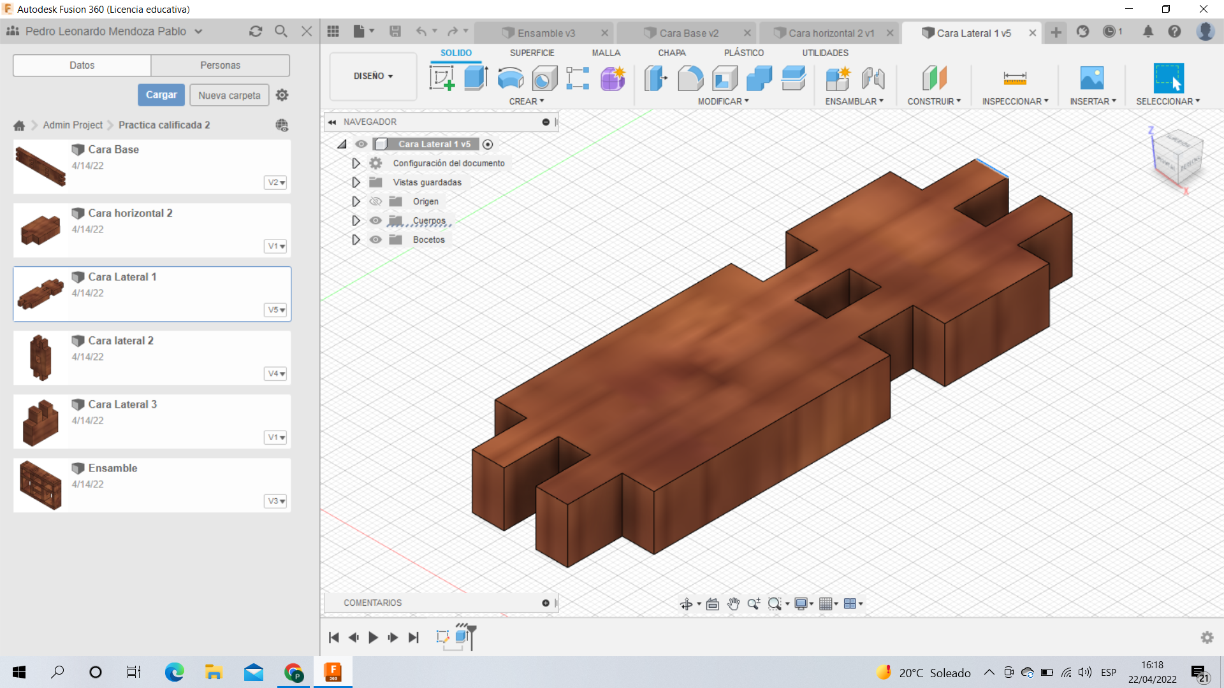Open the DISEÑO workspace dropdown
The height and width of the screenshot is (688, 1224).
(373, 76)
